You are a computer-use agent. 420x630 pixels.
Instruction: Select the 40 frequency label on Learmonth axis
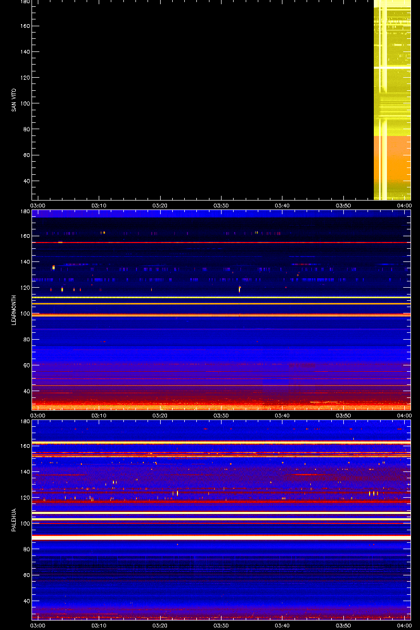pos(26,391)
